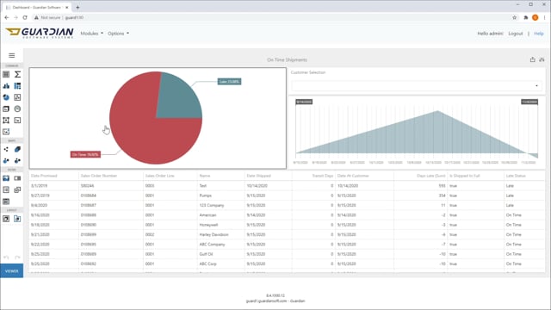Sort by Transit Days column header
This screenshot has height=310, width=551.
(322, 176)
